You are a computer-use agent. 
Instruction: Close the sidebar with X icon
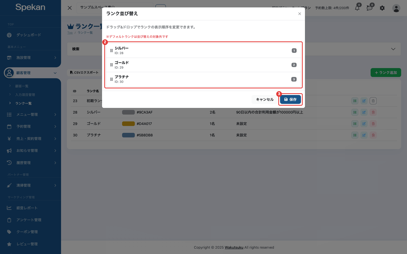[70, 8]
